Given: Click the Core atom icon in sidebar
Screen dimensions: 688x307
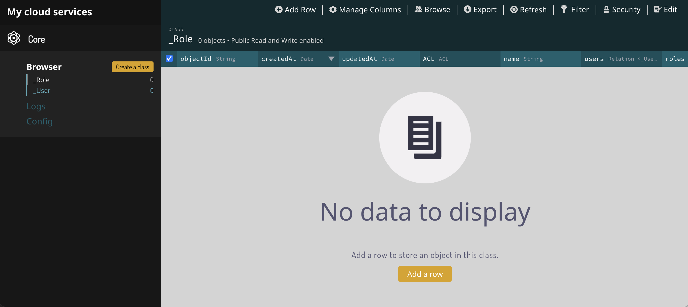Looking at the screenshot, I should pyautogui.click(x=14, y=38).
